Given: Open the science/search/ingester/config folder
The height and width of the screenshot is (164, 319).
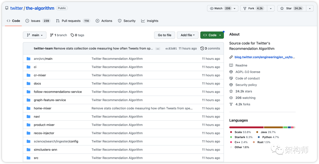Looking at the screenshot, I should pyautogui.click(x=56, y=141).
